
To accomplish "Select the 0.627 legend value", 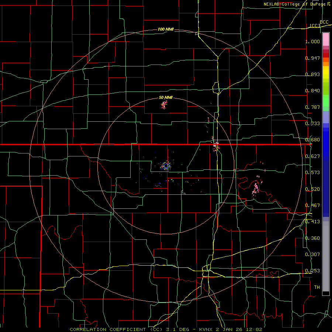I will coord(312,156).
